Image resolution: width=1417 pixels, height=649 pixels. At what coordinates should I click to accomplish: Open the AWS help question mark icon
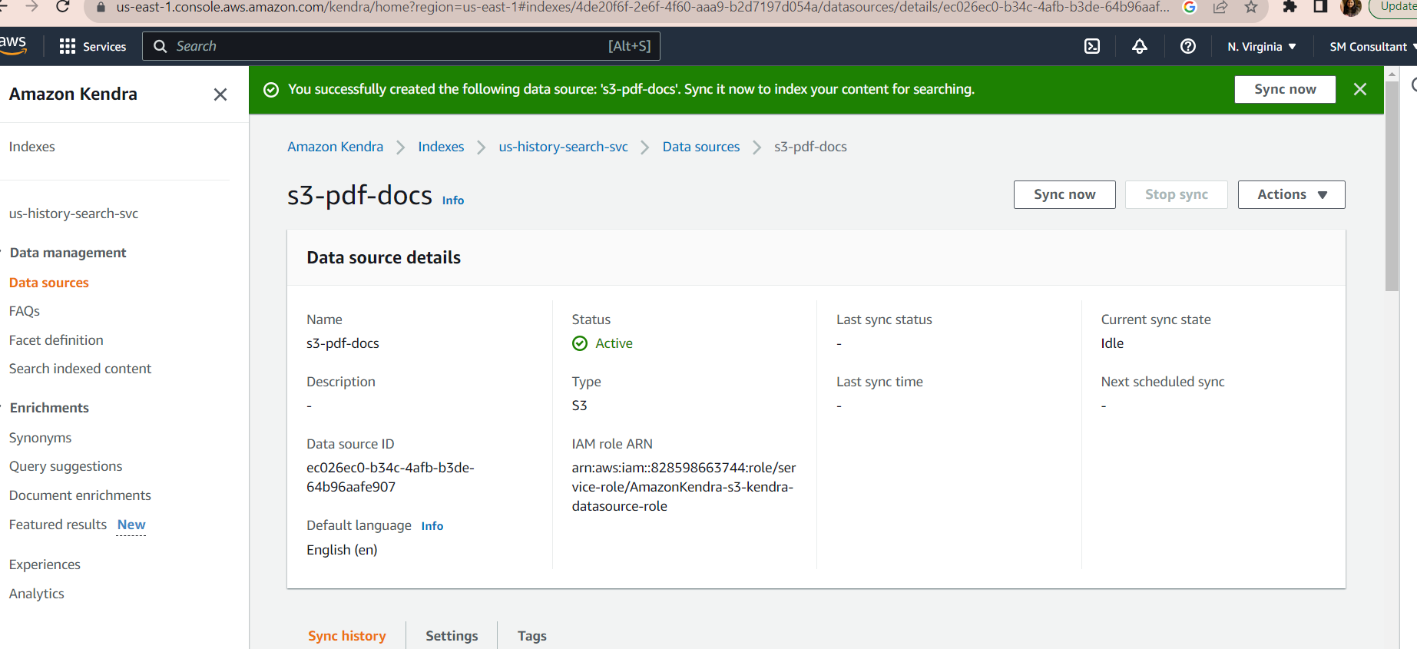point(1187,46)
